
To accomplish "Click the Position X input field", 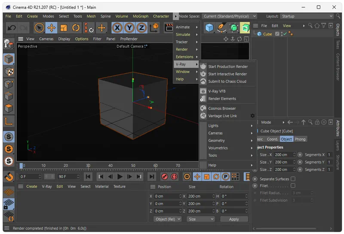I will 168,196.
